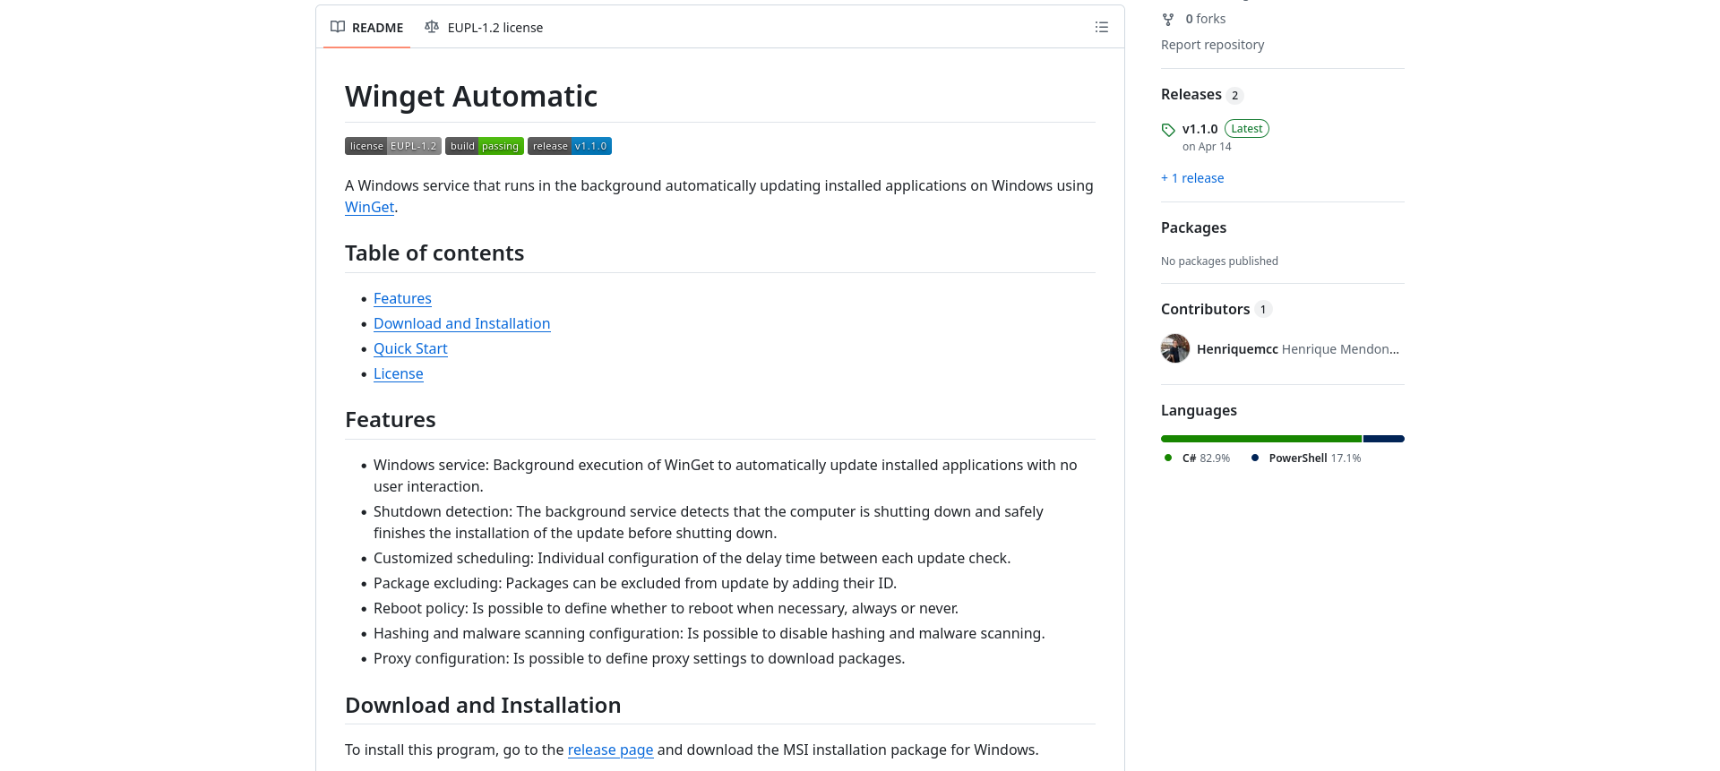Click the 'on Apr 14' release date
The image size is (1720, 771).
1207,147
